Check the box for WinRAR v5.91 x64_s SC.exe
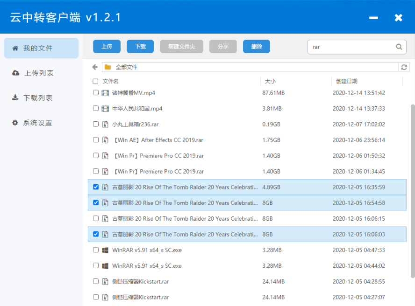415x306 pixels. 96,250
